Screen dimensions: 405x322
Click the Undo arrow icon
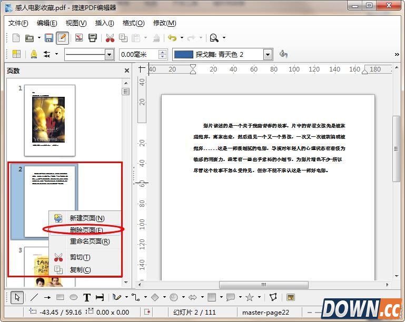(x=172, y=38)
